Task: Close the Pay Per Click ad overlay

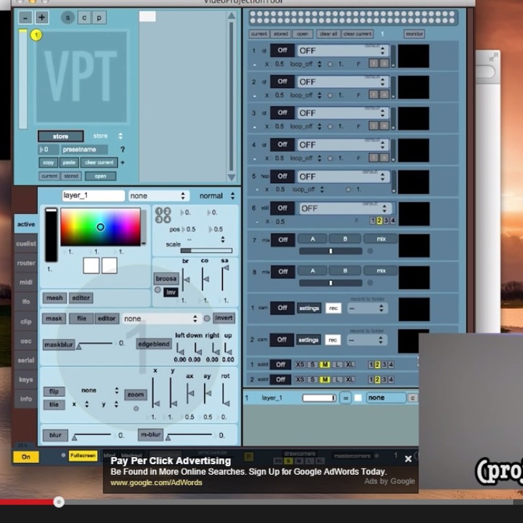Action: tap(408, 459)
